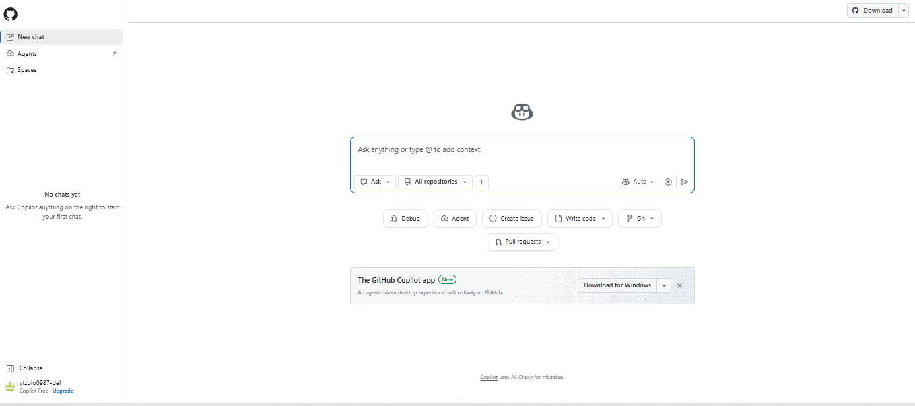
Task: Open the GitHub logo home icon
Action: (x=11, y=14)
